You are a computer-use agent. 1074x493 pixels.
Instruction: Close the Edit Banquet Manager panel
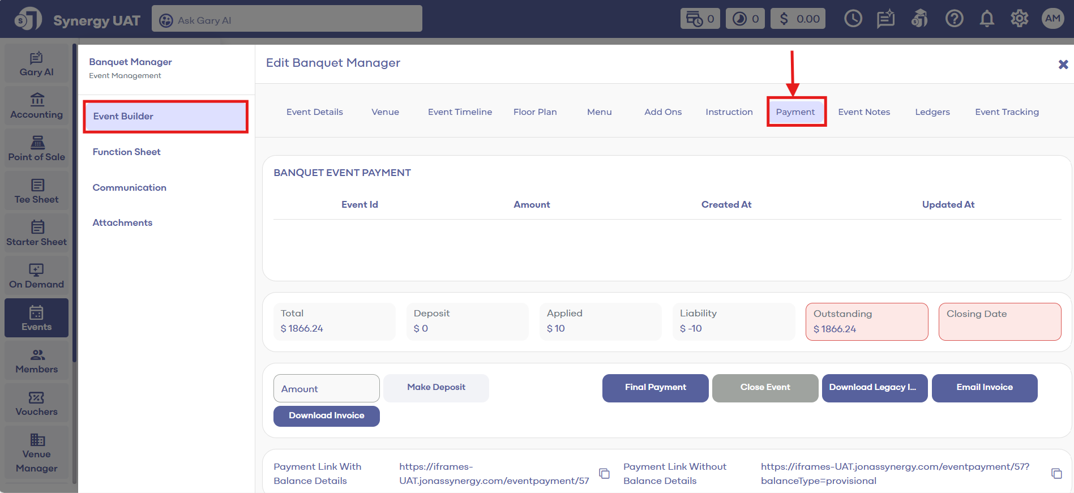[x=1063, y=65]
